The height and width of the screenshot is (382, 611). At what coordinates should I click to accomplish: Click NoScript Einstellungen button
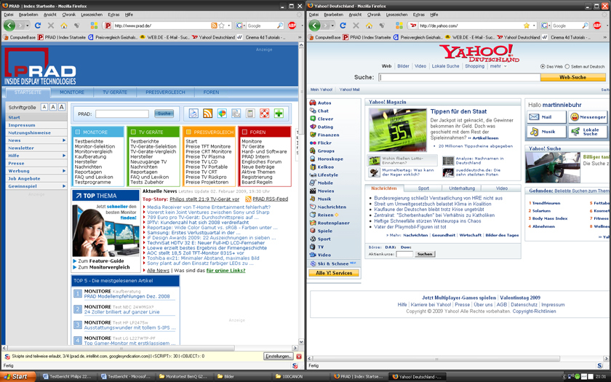pyautogui.click(x=278, y=357)
